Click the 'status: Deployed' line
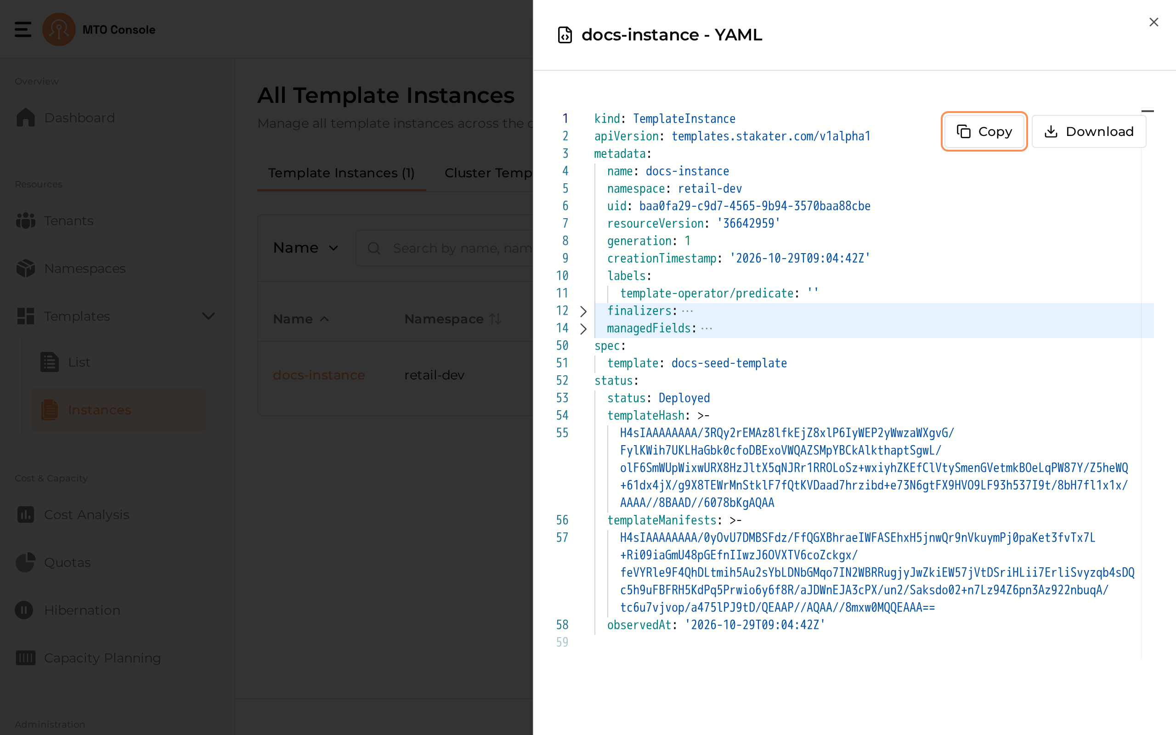 658,398
